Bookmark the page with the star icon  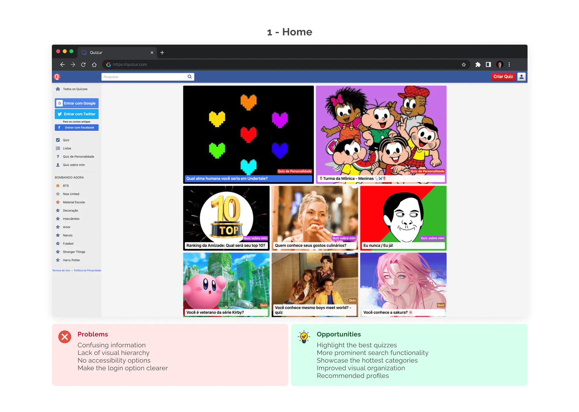click(x=464, y=65)
